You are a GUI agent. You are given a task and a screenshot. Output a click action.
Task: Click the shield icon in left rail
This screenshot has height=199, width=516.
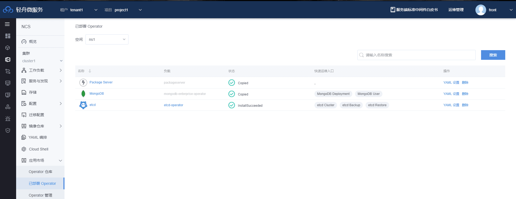[x=8, y=130]
